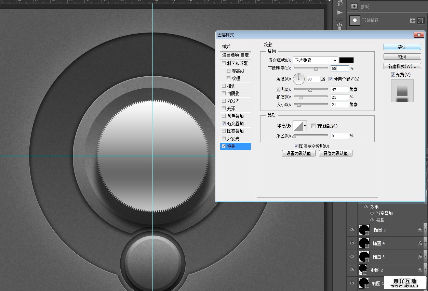Click the 确定 button
The image size is (428, 291).
402,47
